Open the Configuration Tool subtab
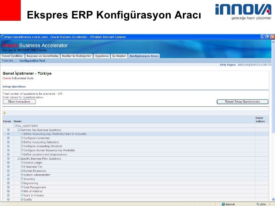This screenshot has height=206, width=275. (x=32, y=61)
